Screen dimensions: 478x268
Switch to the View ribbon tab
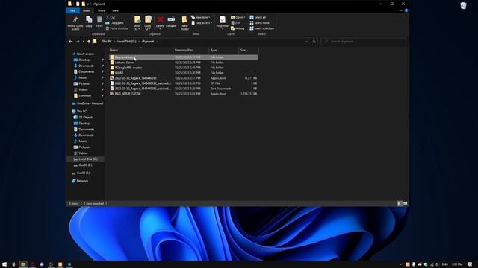pyautogui.click(x=115, y=10)
